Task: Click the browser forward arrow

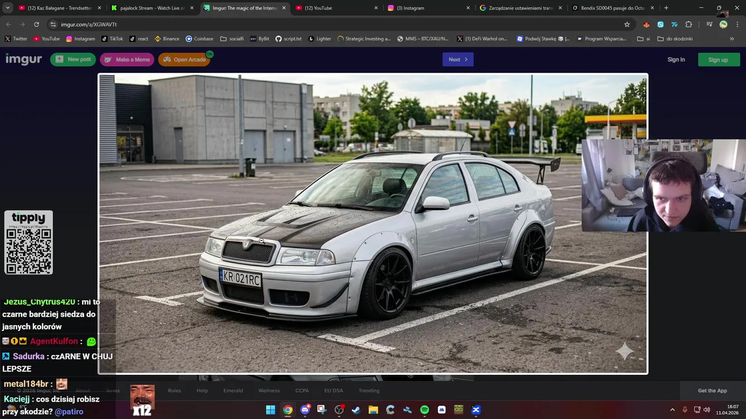Action: tap(22, 24)
